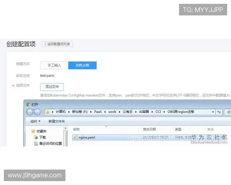This screenshot has height=185, width=231.
Task: Select the nginx.yaml file
Action: click(149, 137)
